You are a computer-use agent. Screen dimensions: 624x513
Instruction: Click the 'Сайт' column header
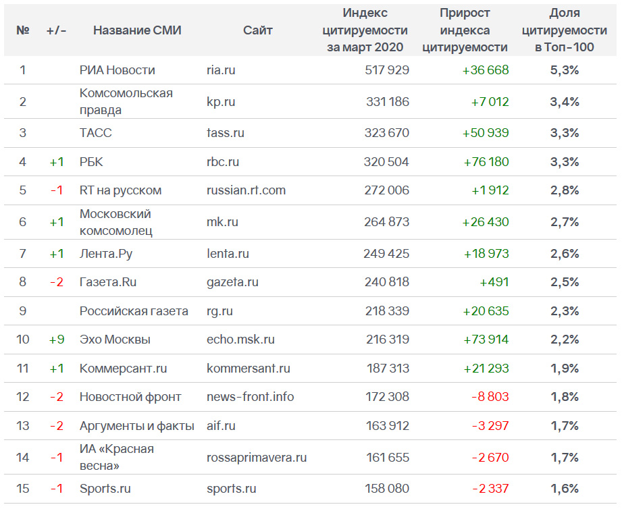(258, 30)
